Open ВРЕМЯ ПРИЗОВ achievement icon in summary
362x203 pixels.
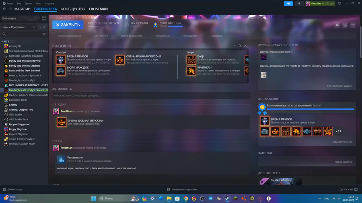pyautogui.click(x=61, y=60)
